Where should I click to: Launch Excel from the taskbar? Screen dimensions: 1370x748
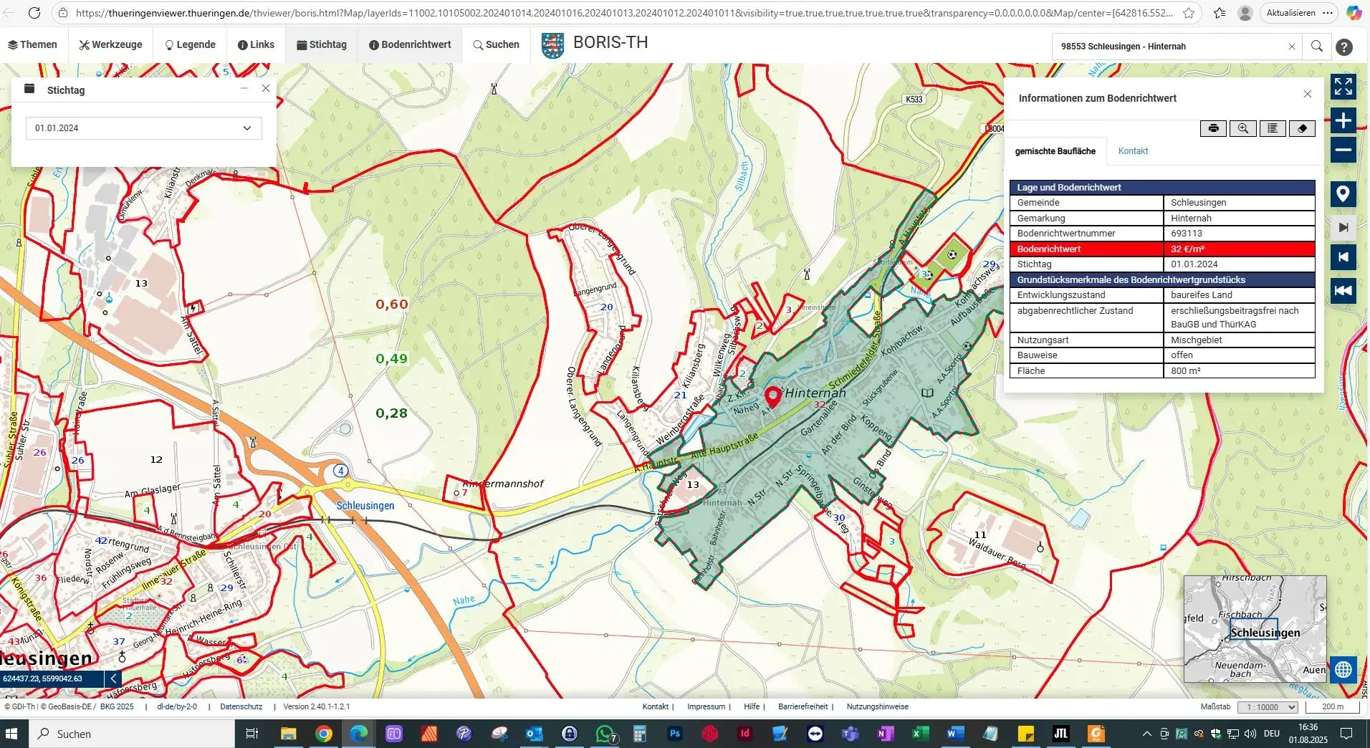[x=919, y=734]
